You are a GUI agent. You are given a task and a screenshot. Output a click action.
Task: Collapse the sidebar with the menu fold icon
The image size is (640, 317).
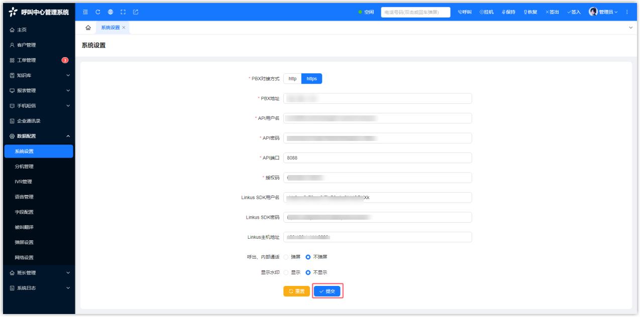(x=85, y=12)
